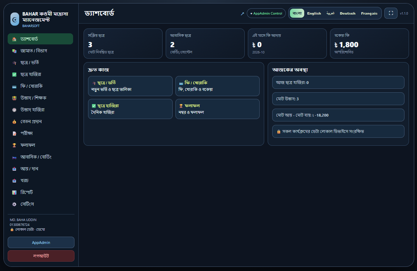
Task: Click the মোট উস্তাদ: 3 row
Action: pyautogui.click(x=338, y=99)
